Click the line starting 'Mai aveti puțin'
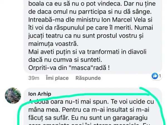Image resolution: width=167 pixels, height=125 pixels. pos(87,52)
